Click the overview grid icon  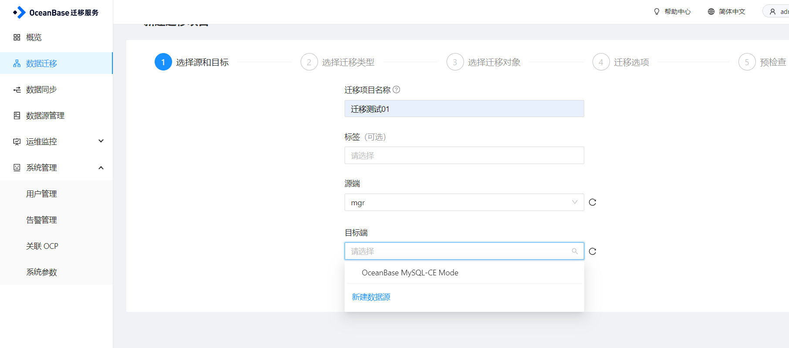[x=17, y=37]
